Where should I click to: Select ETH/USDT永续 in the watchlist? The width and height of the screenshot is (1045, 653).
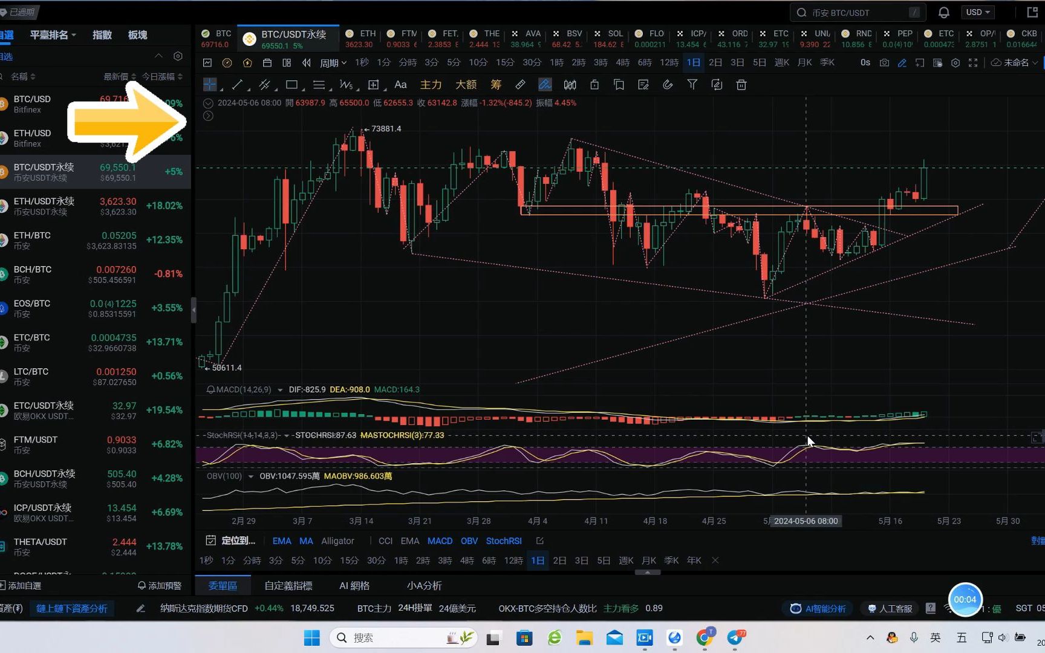(x=96, y=206)
